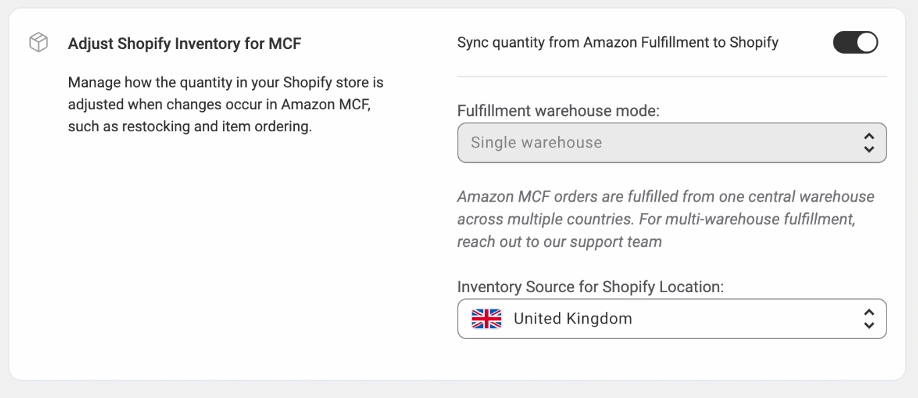The image size is (918, 398).
Task: Click 'reach out to our support team' text
Action: 559,242
